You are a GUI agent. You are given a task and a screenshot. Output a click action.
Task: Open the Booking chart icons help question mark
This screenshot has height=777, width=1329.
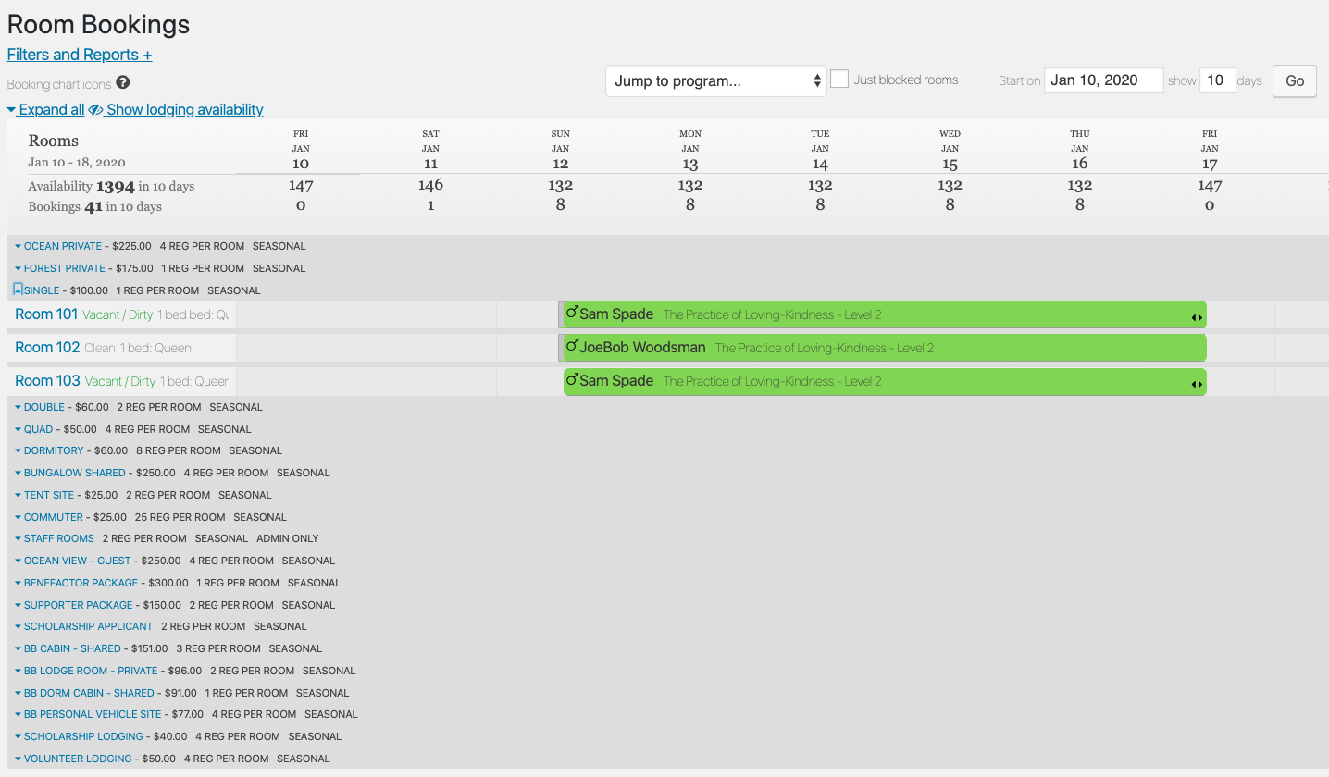pos(123,83)
